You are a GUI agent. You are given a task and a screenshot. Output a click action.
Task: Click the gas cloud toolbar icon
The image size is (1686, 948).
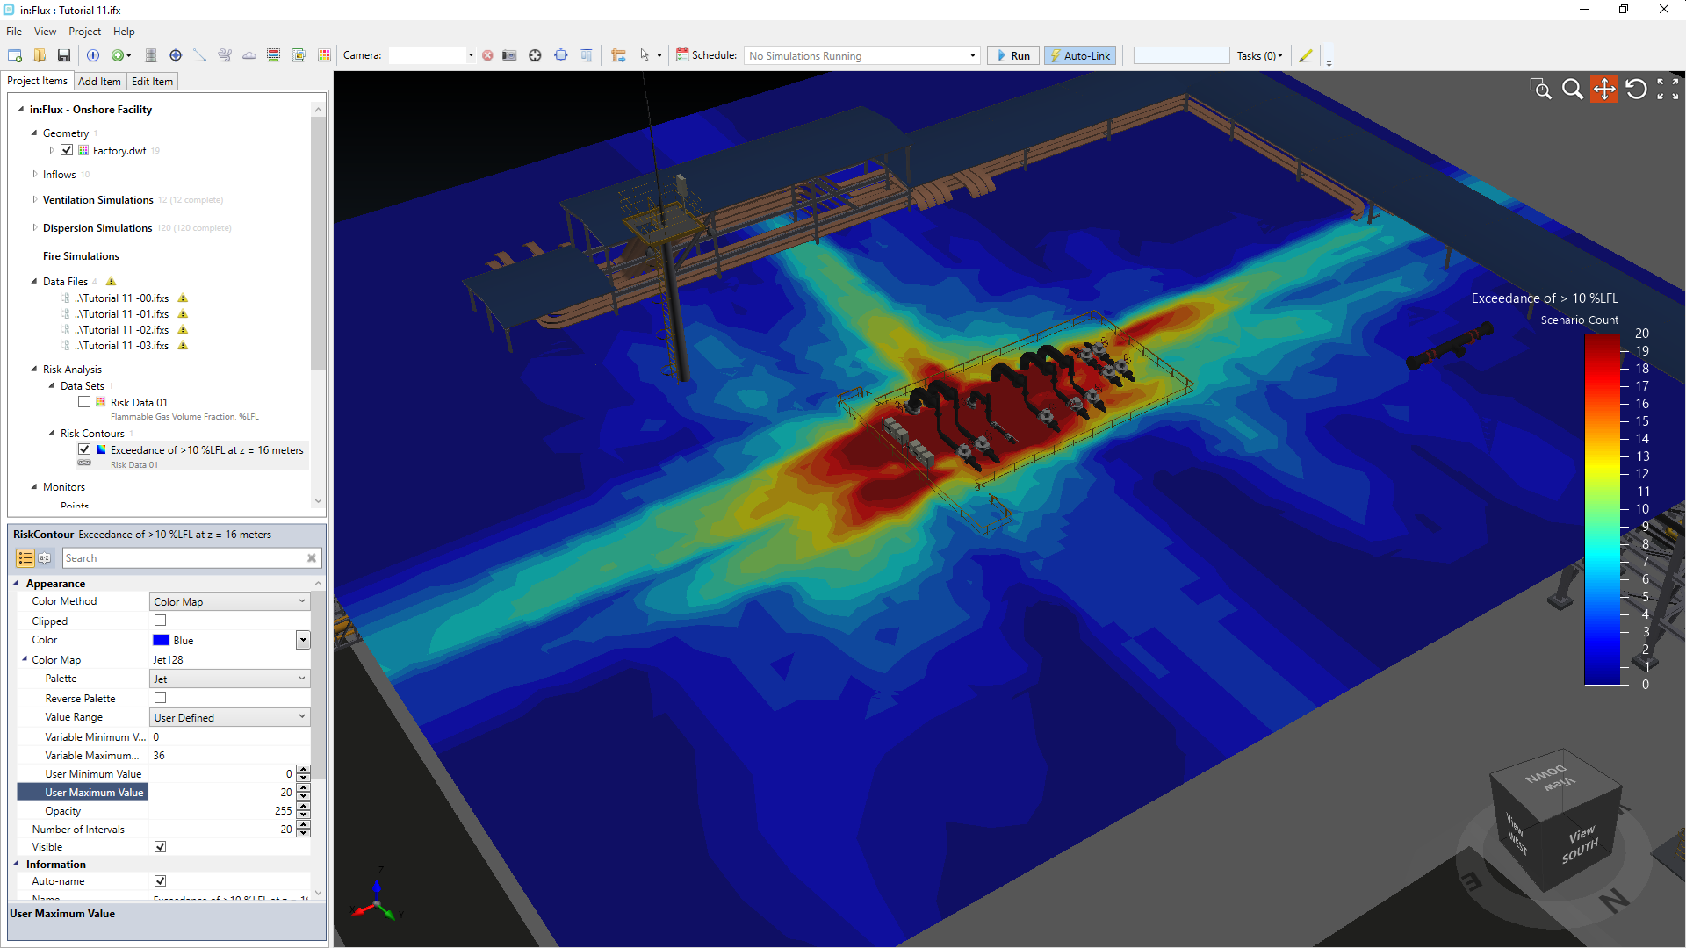click(249, 55)
